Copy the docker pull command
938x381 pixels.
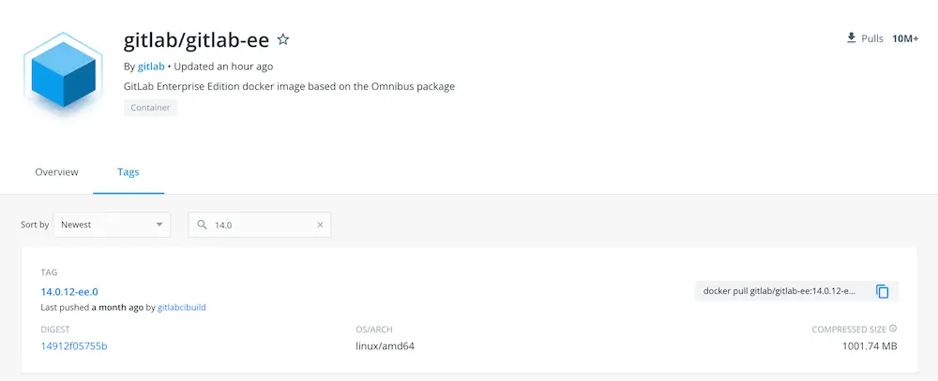pyautogui.click(x=883, y=291)
